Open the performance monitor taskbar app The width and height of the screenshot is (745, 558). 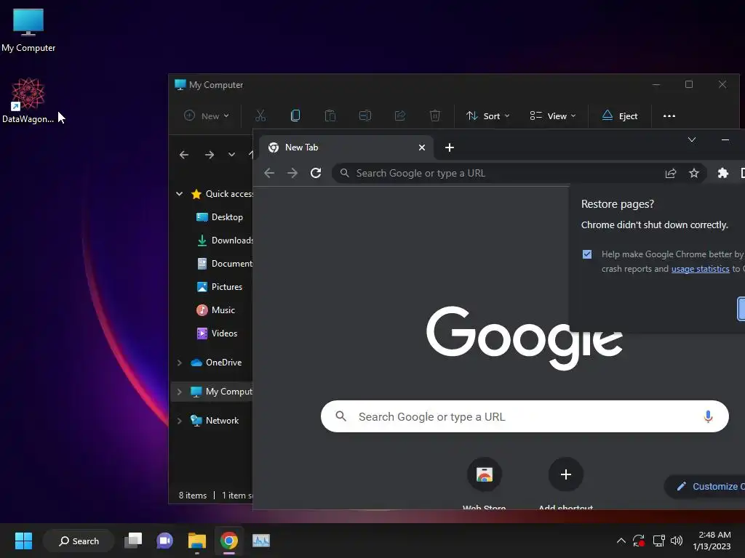tap(261, 541)
